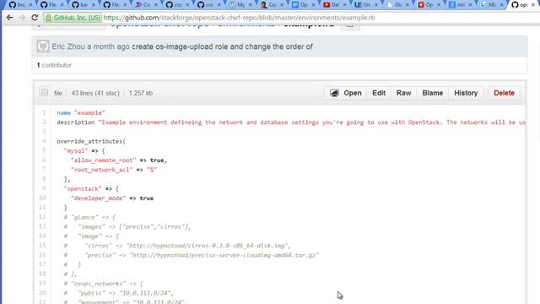Click the name "example" code line
This screenshot has height=304, width=540.
pos(81,112)
